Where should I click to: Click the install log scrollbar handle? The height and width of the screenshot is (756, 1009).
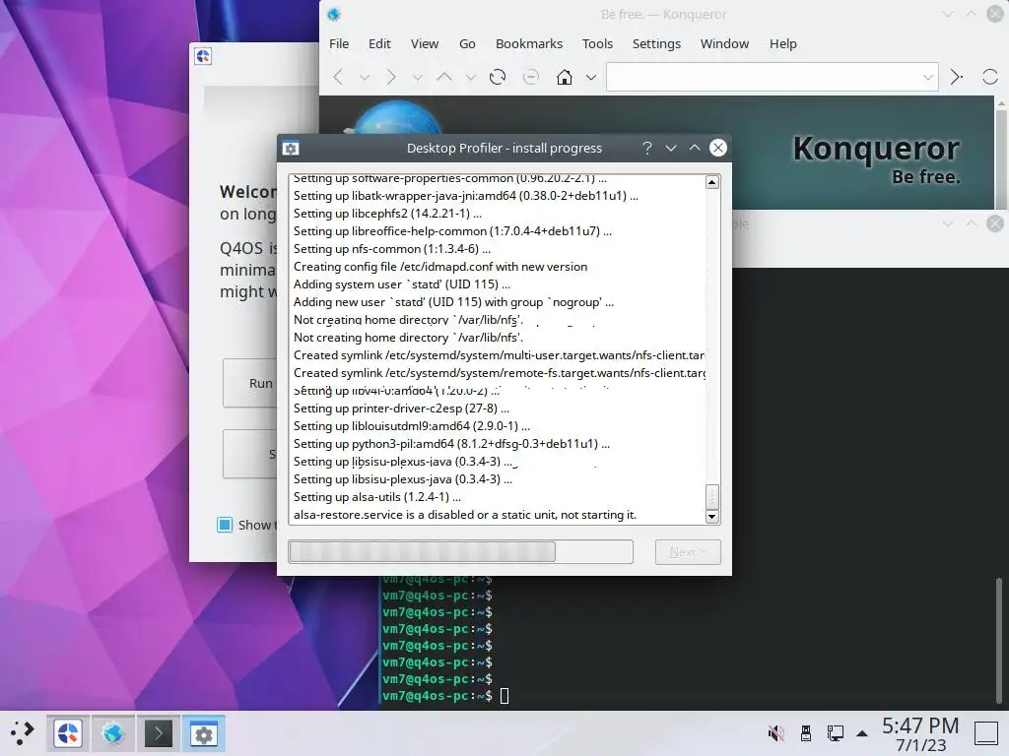pos(711,496)
